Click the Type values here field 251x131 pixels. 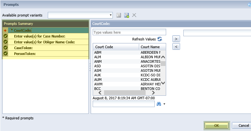pos(129,32)
